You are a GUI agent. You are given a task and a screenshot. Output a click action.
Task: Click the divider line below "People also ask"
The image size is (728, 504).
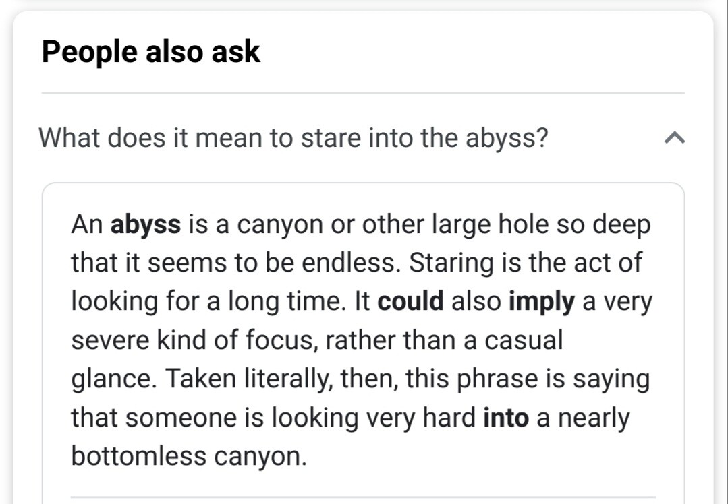click(x=363, y=93)
